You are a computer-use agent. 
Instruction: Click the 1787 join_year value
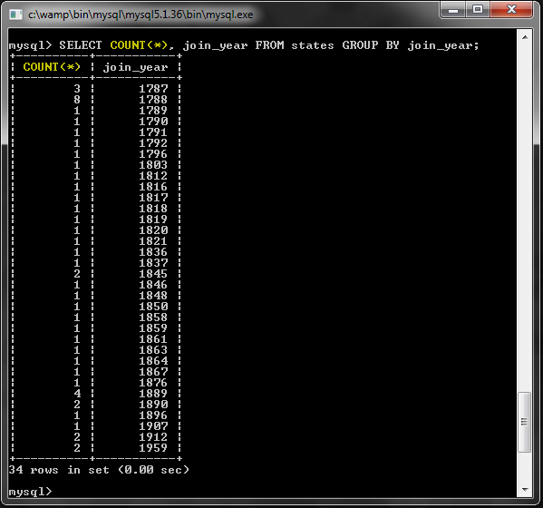(x=153, y=89)
